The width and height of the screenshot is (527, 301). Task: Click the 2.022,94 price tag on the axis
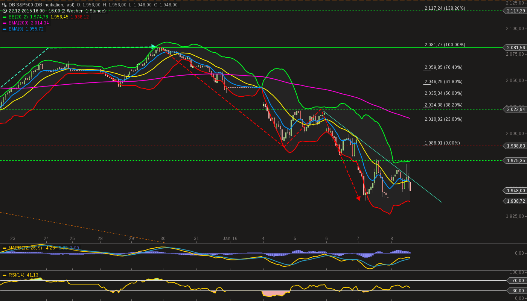[x=515, y=109]
